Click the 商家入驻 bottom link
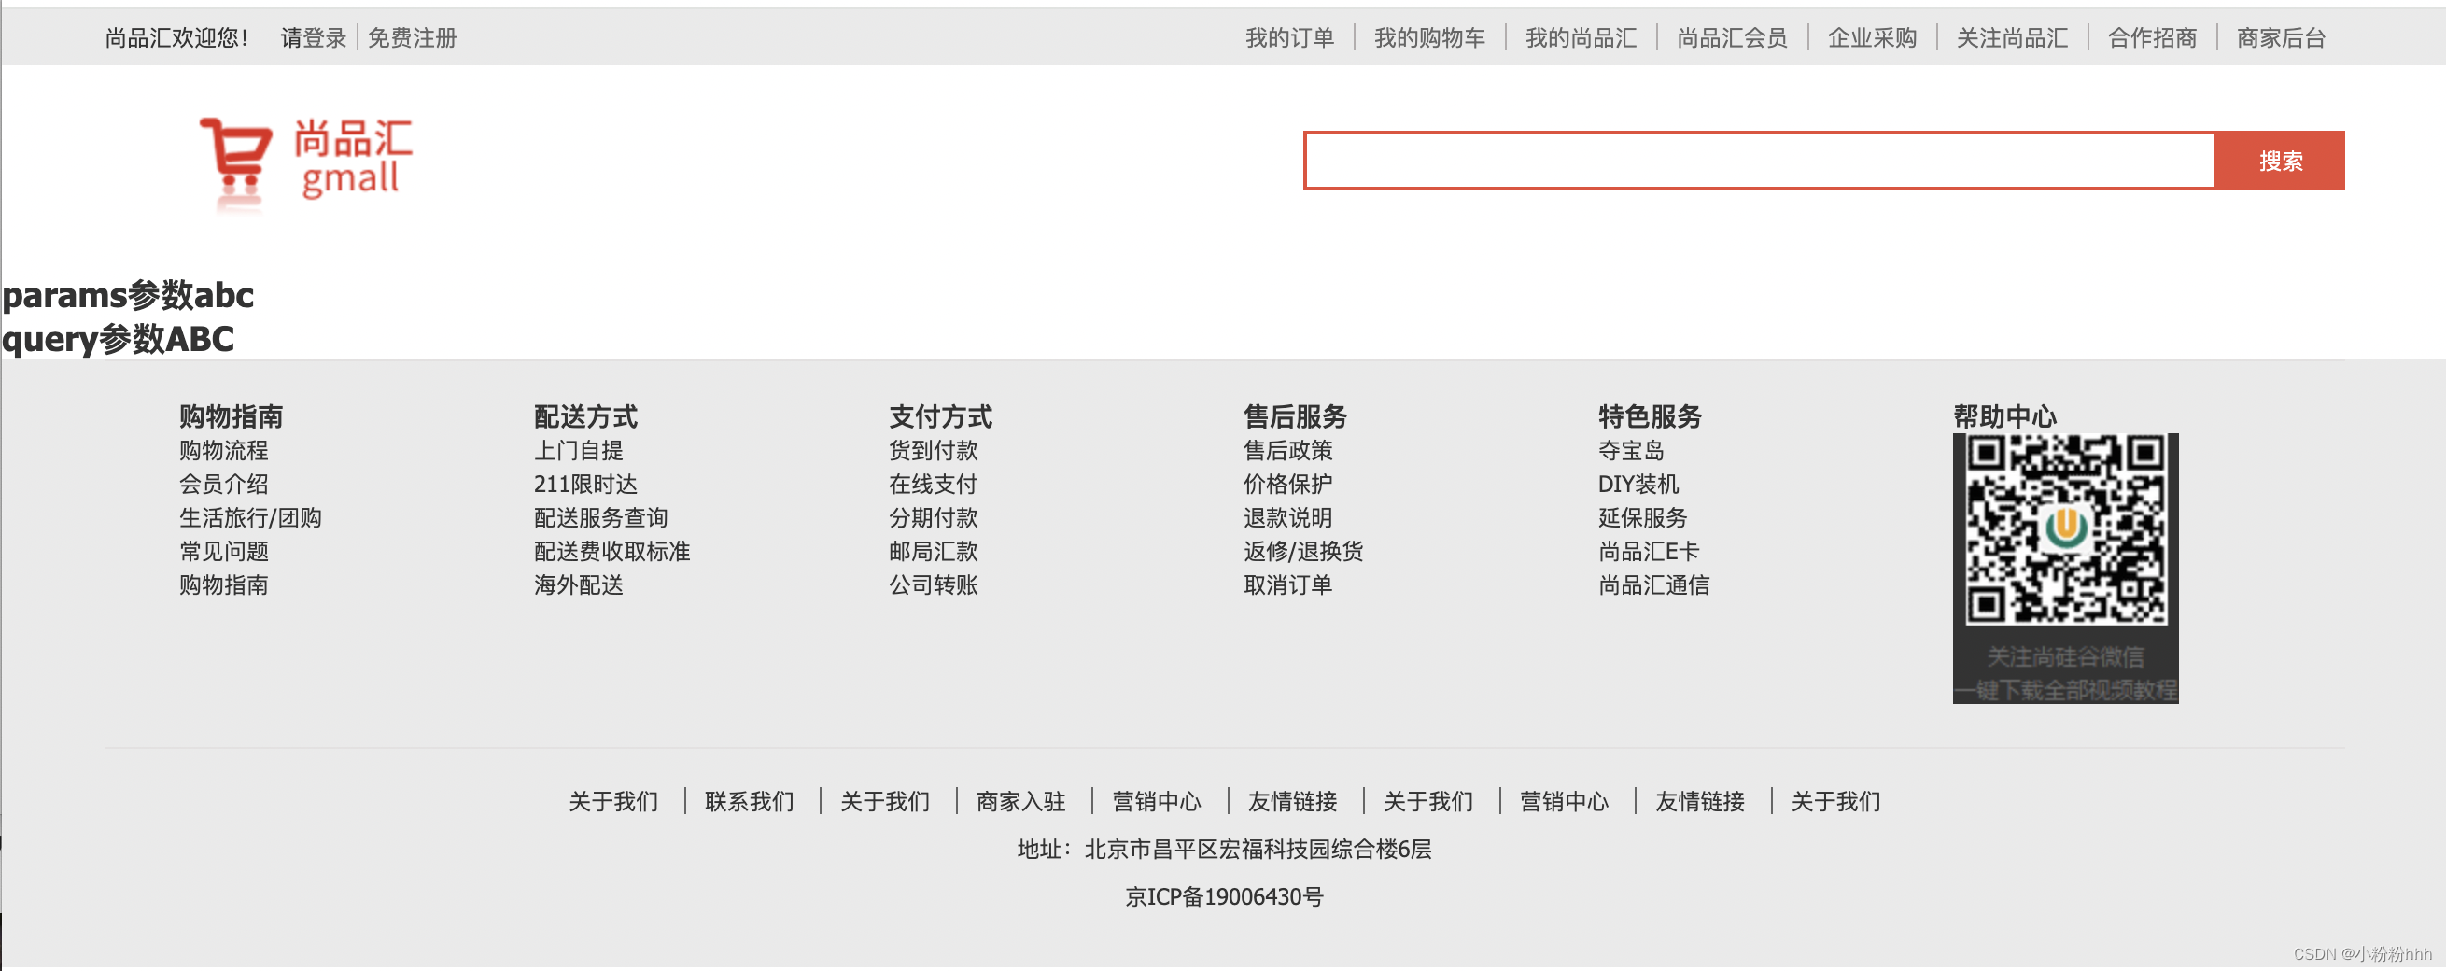 pos(1020,802)
